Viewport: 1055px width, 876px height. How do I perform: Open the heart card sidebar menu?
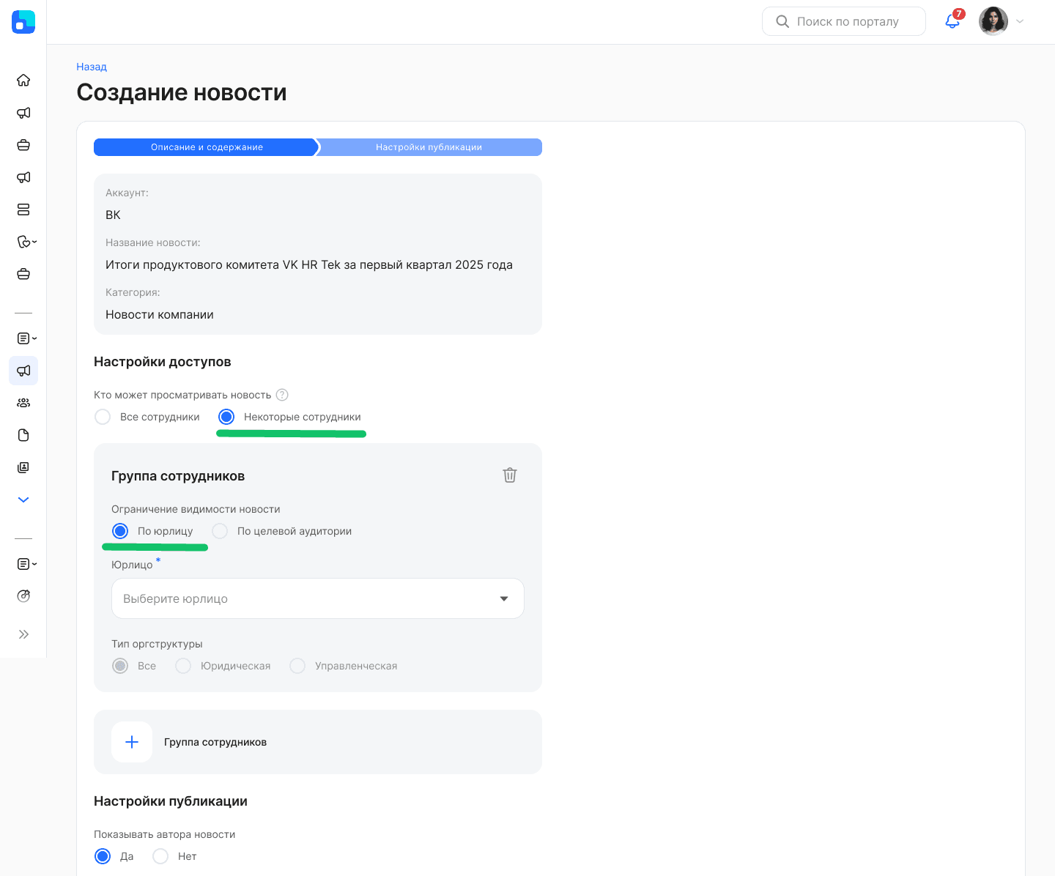[x=26, y=242]
